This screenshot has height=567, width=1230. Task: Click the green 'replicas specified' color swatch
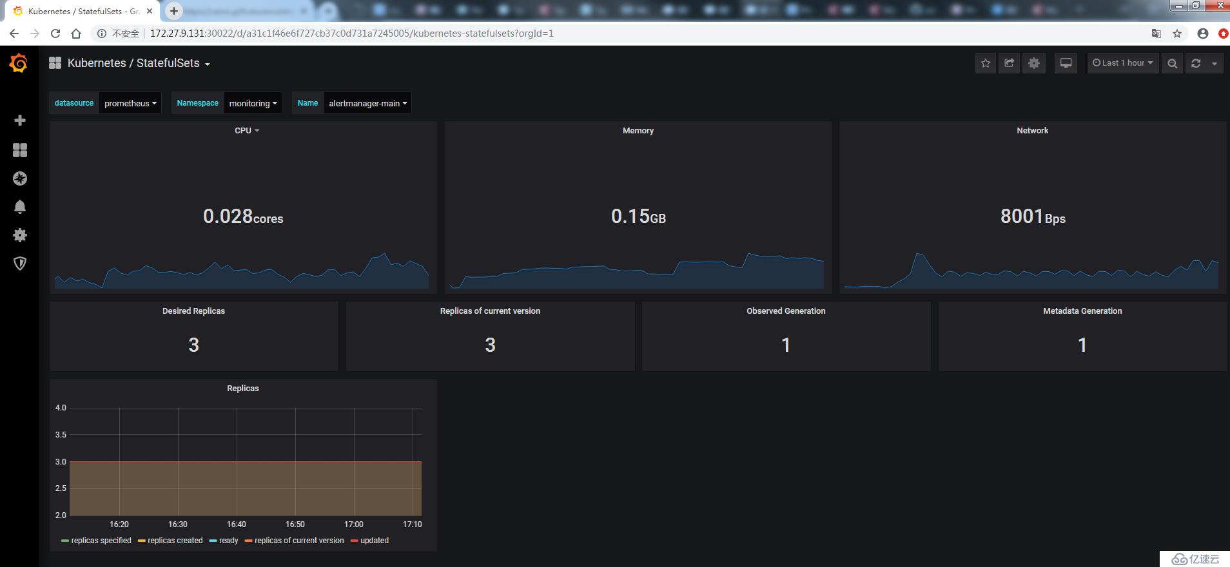pos(65,541)
